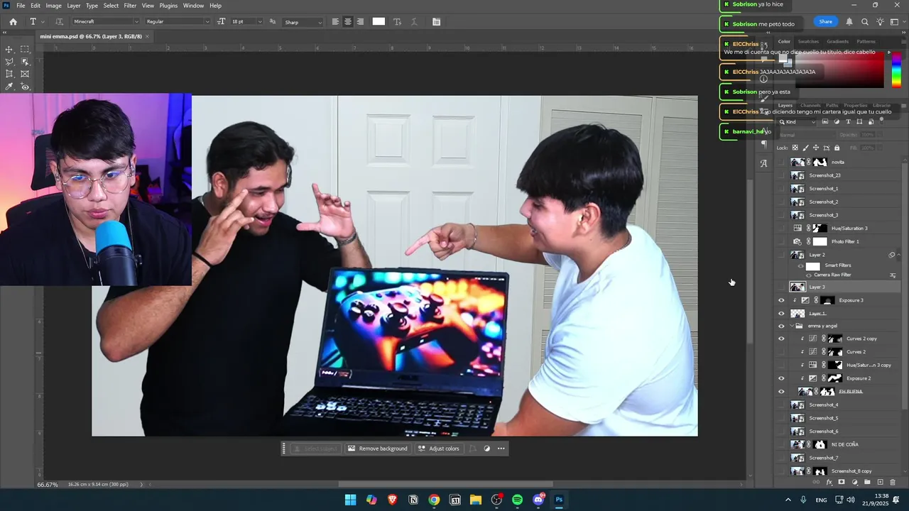Select the Eyedropper tool
This screenshot has height=511, width=909.
[9, 87]
